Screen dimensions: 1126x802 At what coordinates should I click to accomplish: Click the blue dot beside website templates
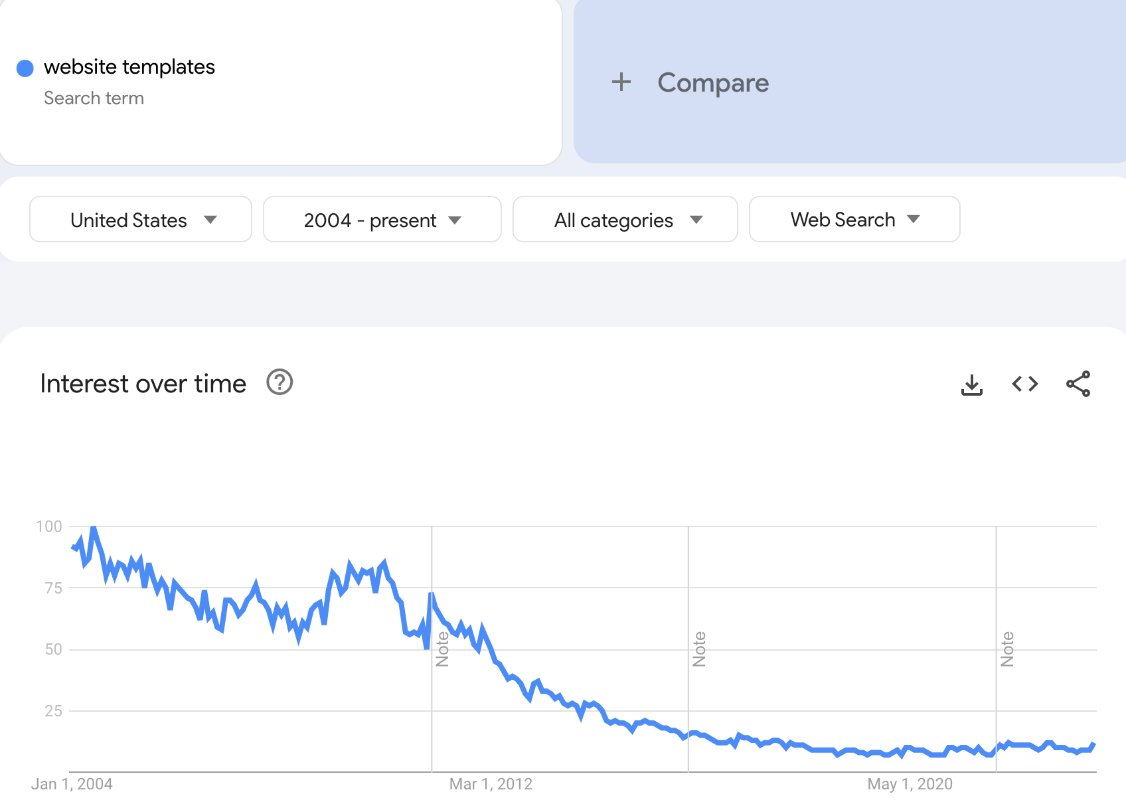click(x=25, y=67)
